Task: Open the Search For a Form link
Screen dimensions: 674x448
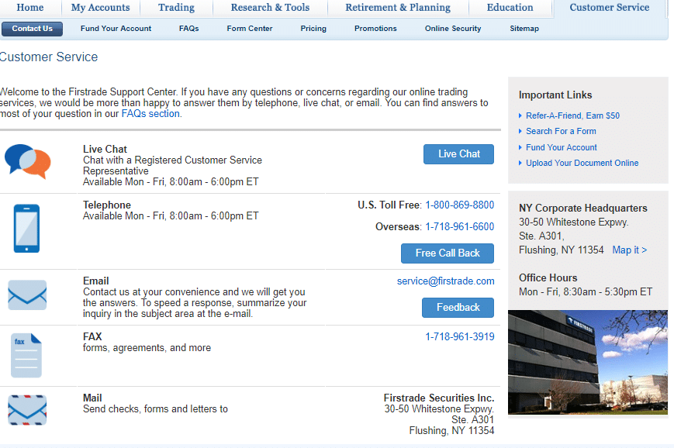Action: click(561, 132)
